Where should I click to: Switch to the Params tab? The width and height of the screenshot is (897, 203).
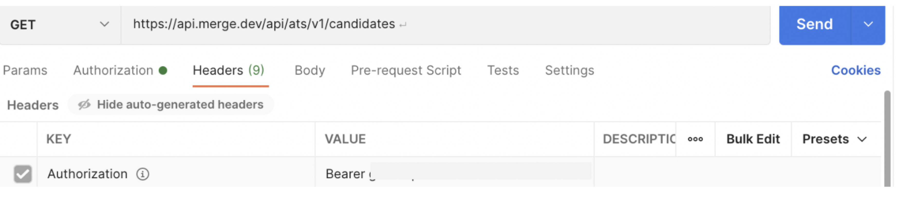pos(25,70)
